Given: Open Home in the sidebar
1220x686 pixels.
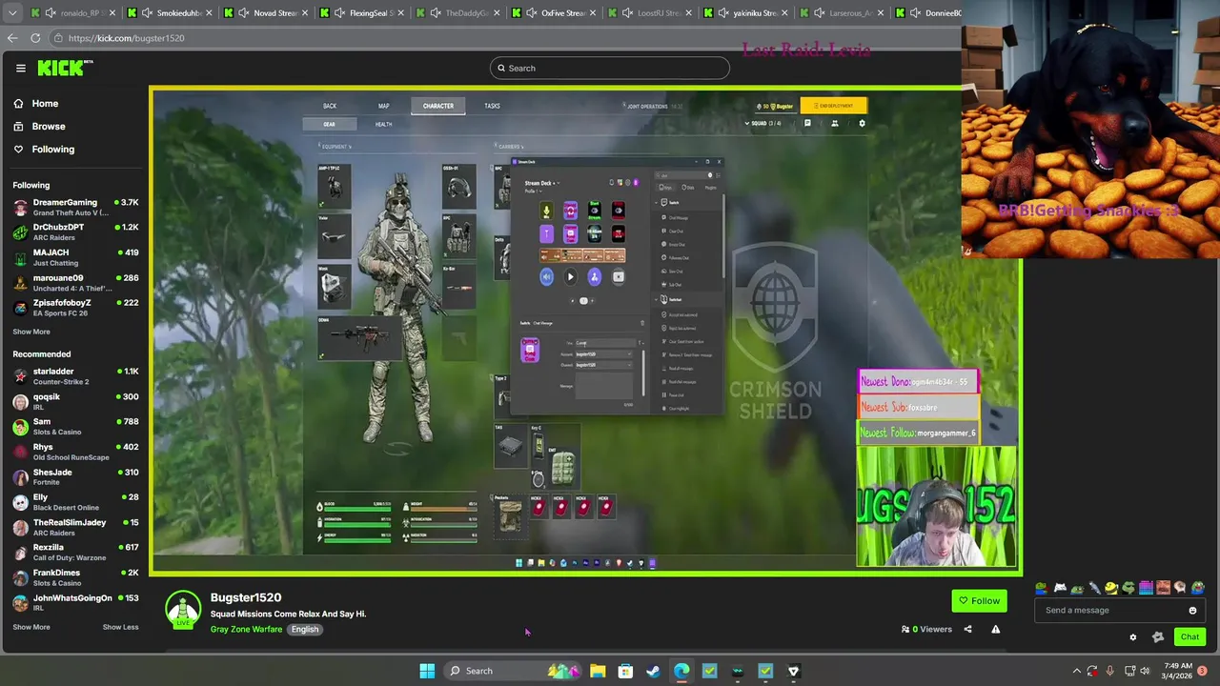Looking at the screenshot, I should pos(45,103).
